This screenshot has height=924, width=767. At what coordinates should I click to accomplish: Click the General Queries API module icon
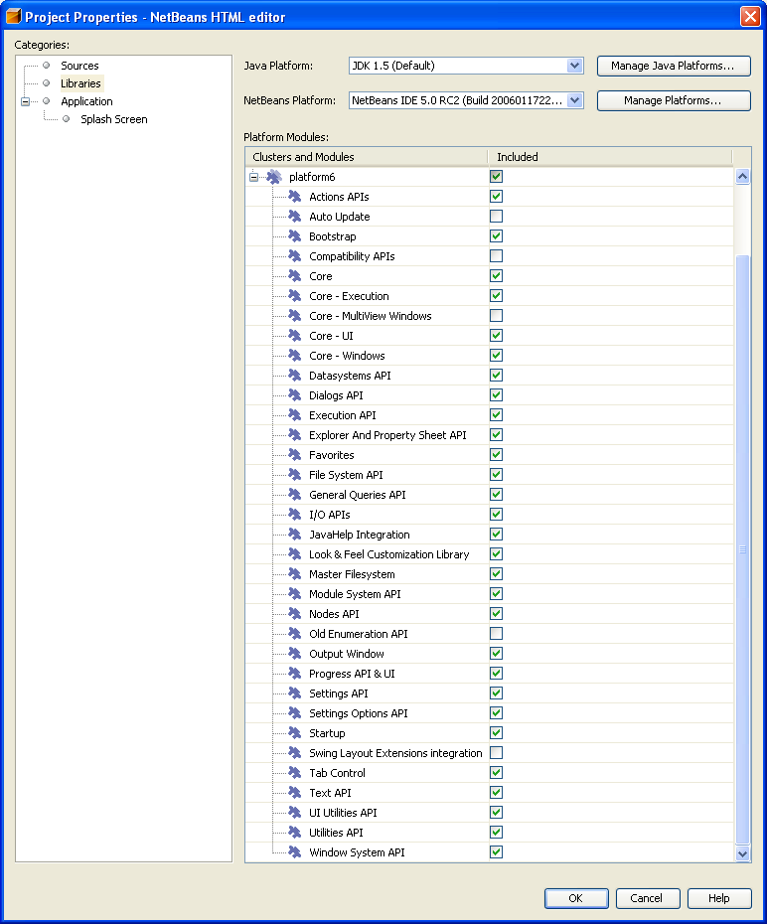pyautogui.click(x=294, y=495)
